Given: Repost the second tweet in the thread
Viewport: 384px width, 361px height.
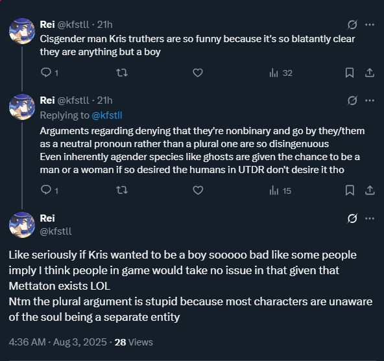Looking at the screenshot, I should (122, 190).
